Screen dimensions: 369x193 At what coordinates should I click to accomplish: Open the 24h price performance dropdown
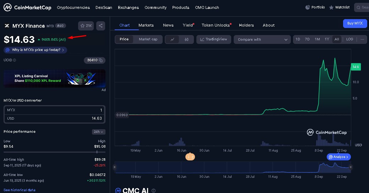tap(98, 132)
